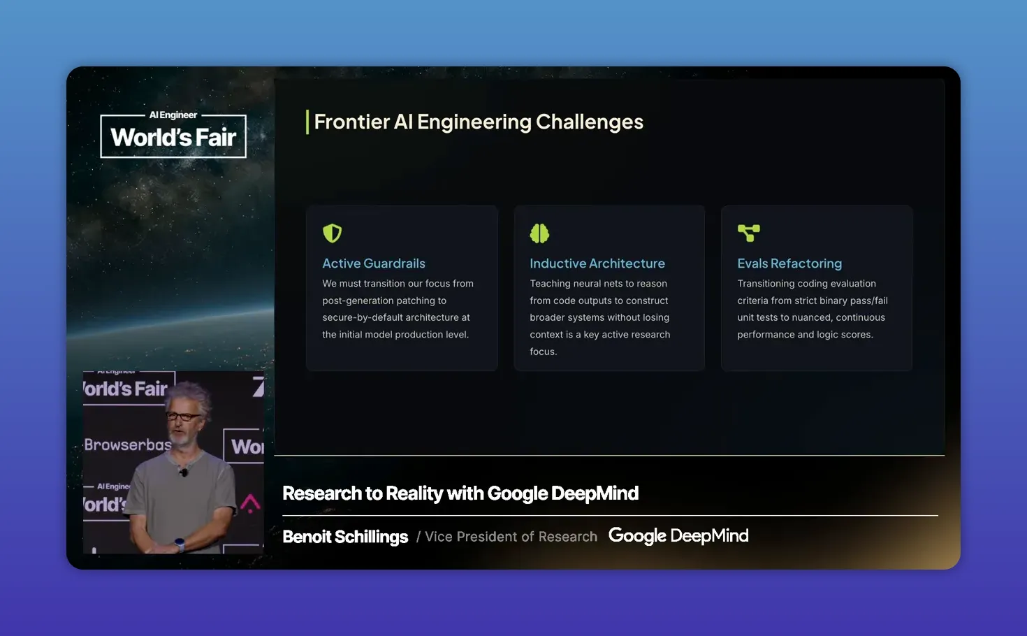Click the green shield icon in Active Guardrails card

click(x=332, y=233)
